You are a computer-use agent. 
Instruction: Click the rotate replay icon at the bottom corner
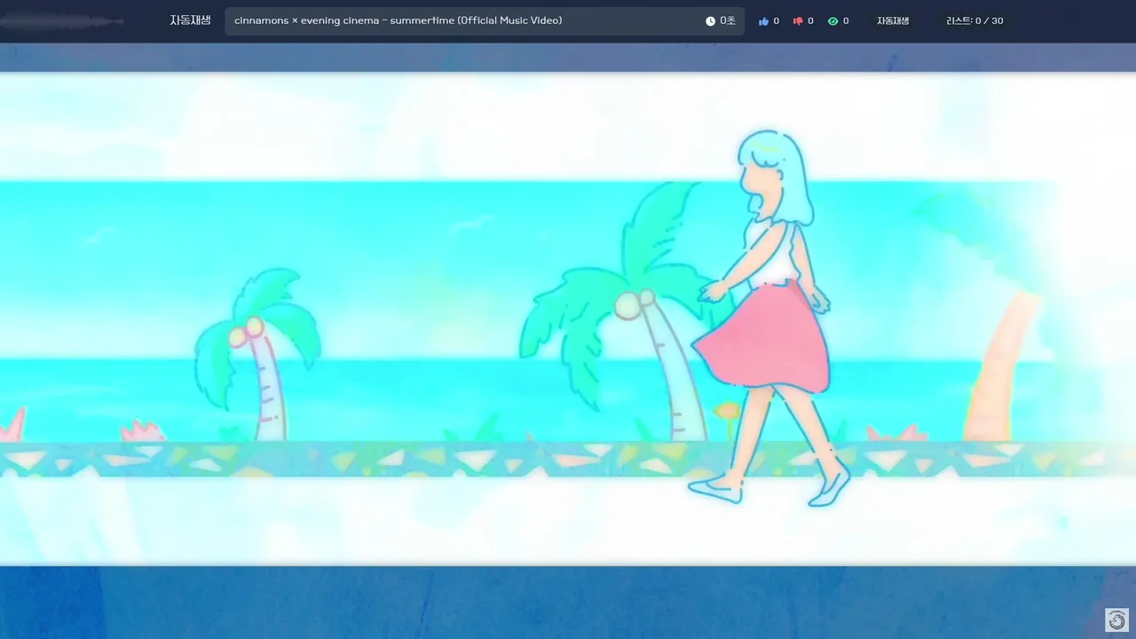1117,619
